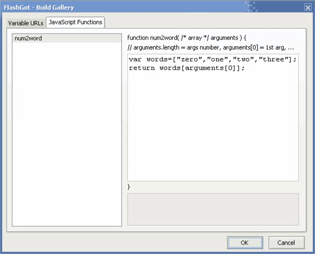Click the 'var words=' code line

pyautogui.click(x=212, y=59)
